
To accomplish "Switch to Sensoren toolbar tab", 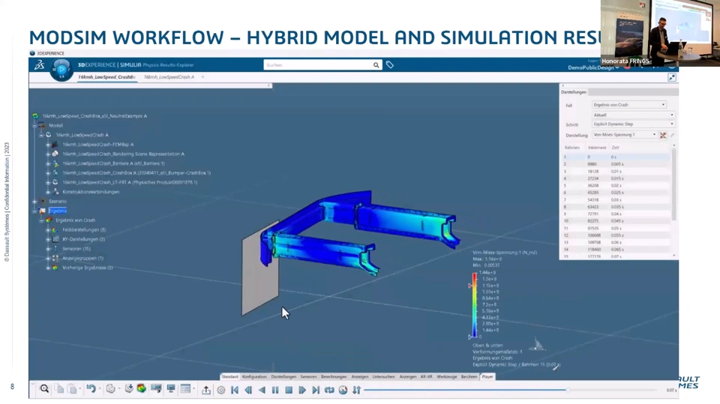I will (308, 376).
